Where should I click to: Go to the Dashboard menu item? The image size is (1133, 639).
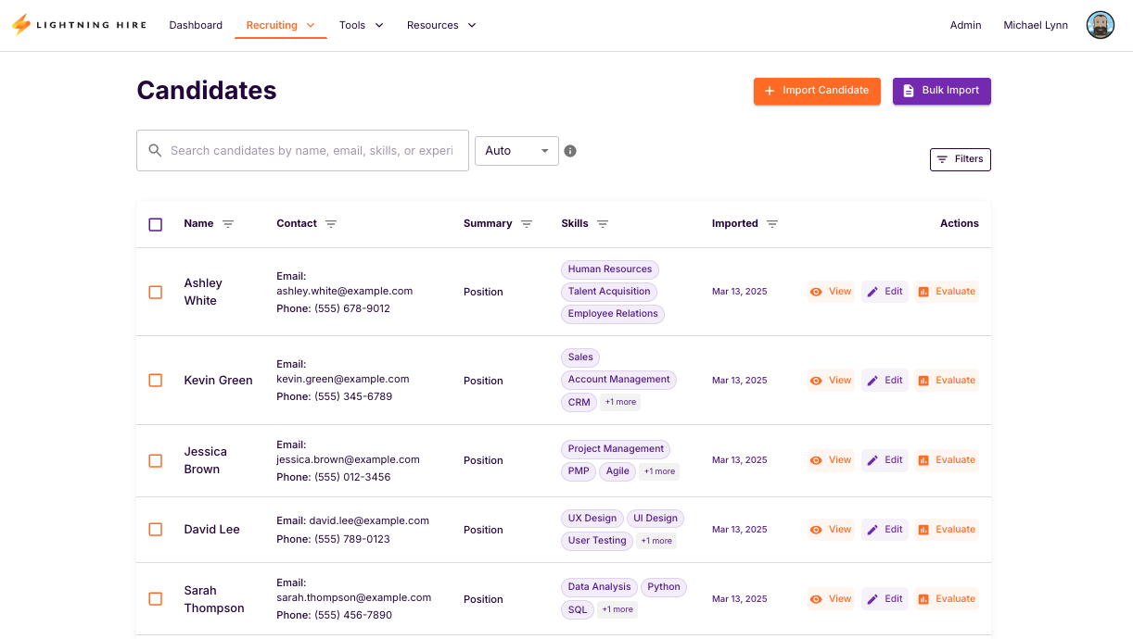click(x=196, y=25)
